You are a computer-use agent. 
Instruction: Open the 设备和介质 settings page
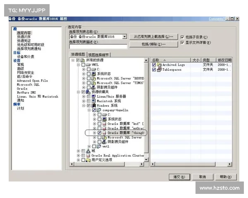click(26, 57)
